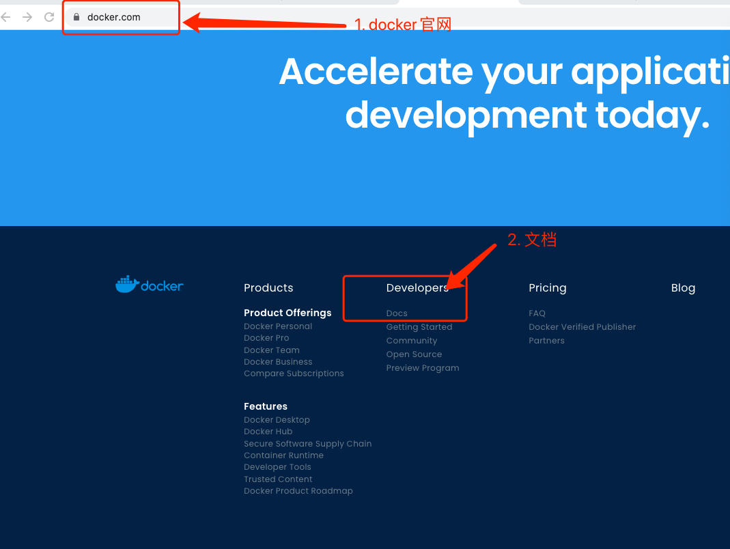Open the Docker Desktop link
This screenshot has width=730, height=549.
pyautogui.click(x=277, y=420)
